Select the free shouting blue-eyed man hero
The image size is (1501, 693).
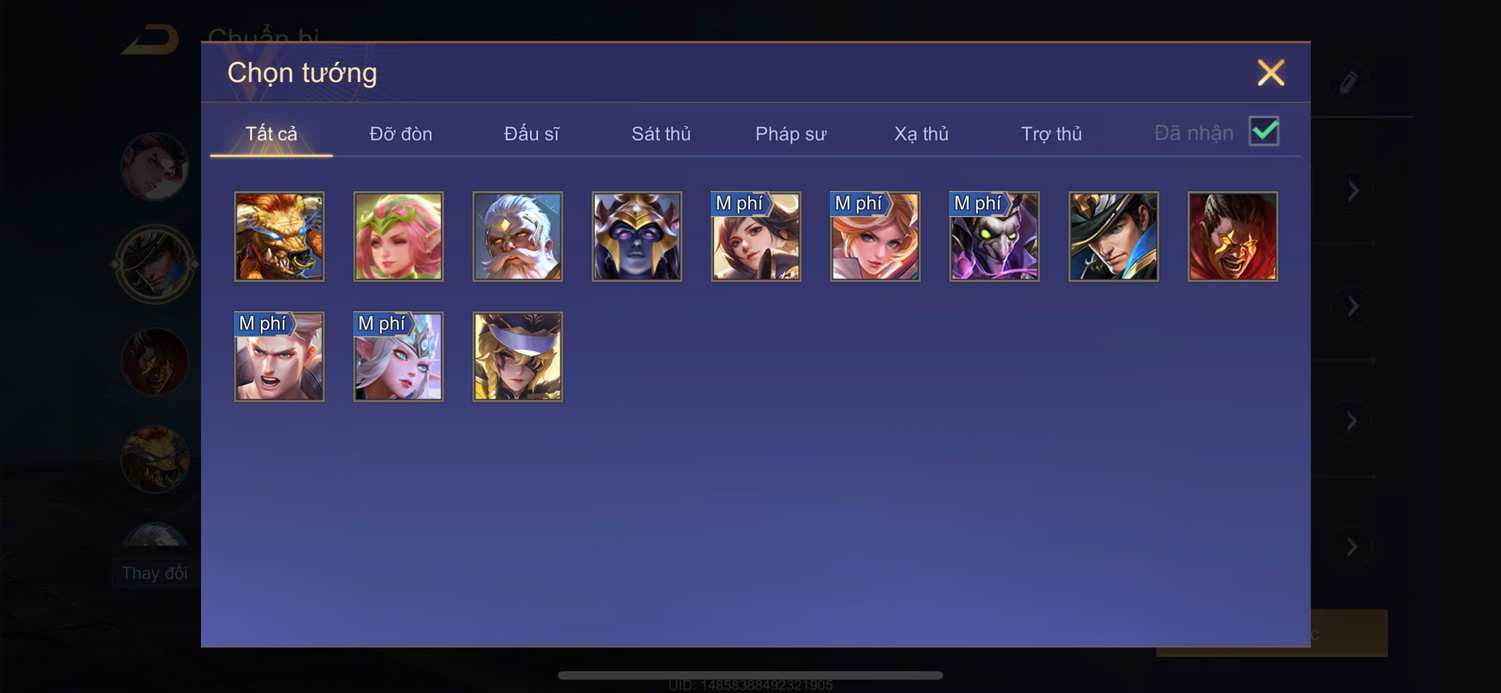click(x=279, y=357)
